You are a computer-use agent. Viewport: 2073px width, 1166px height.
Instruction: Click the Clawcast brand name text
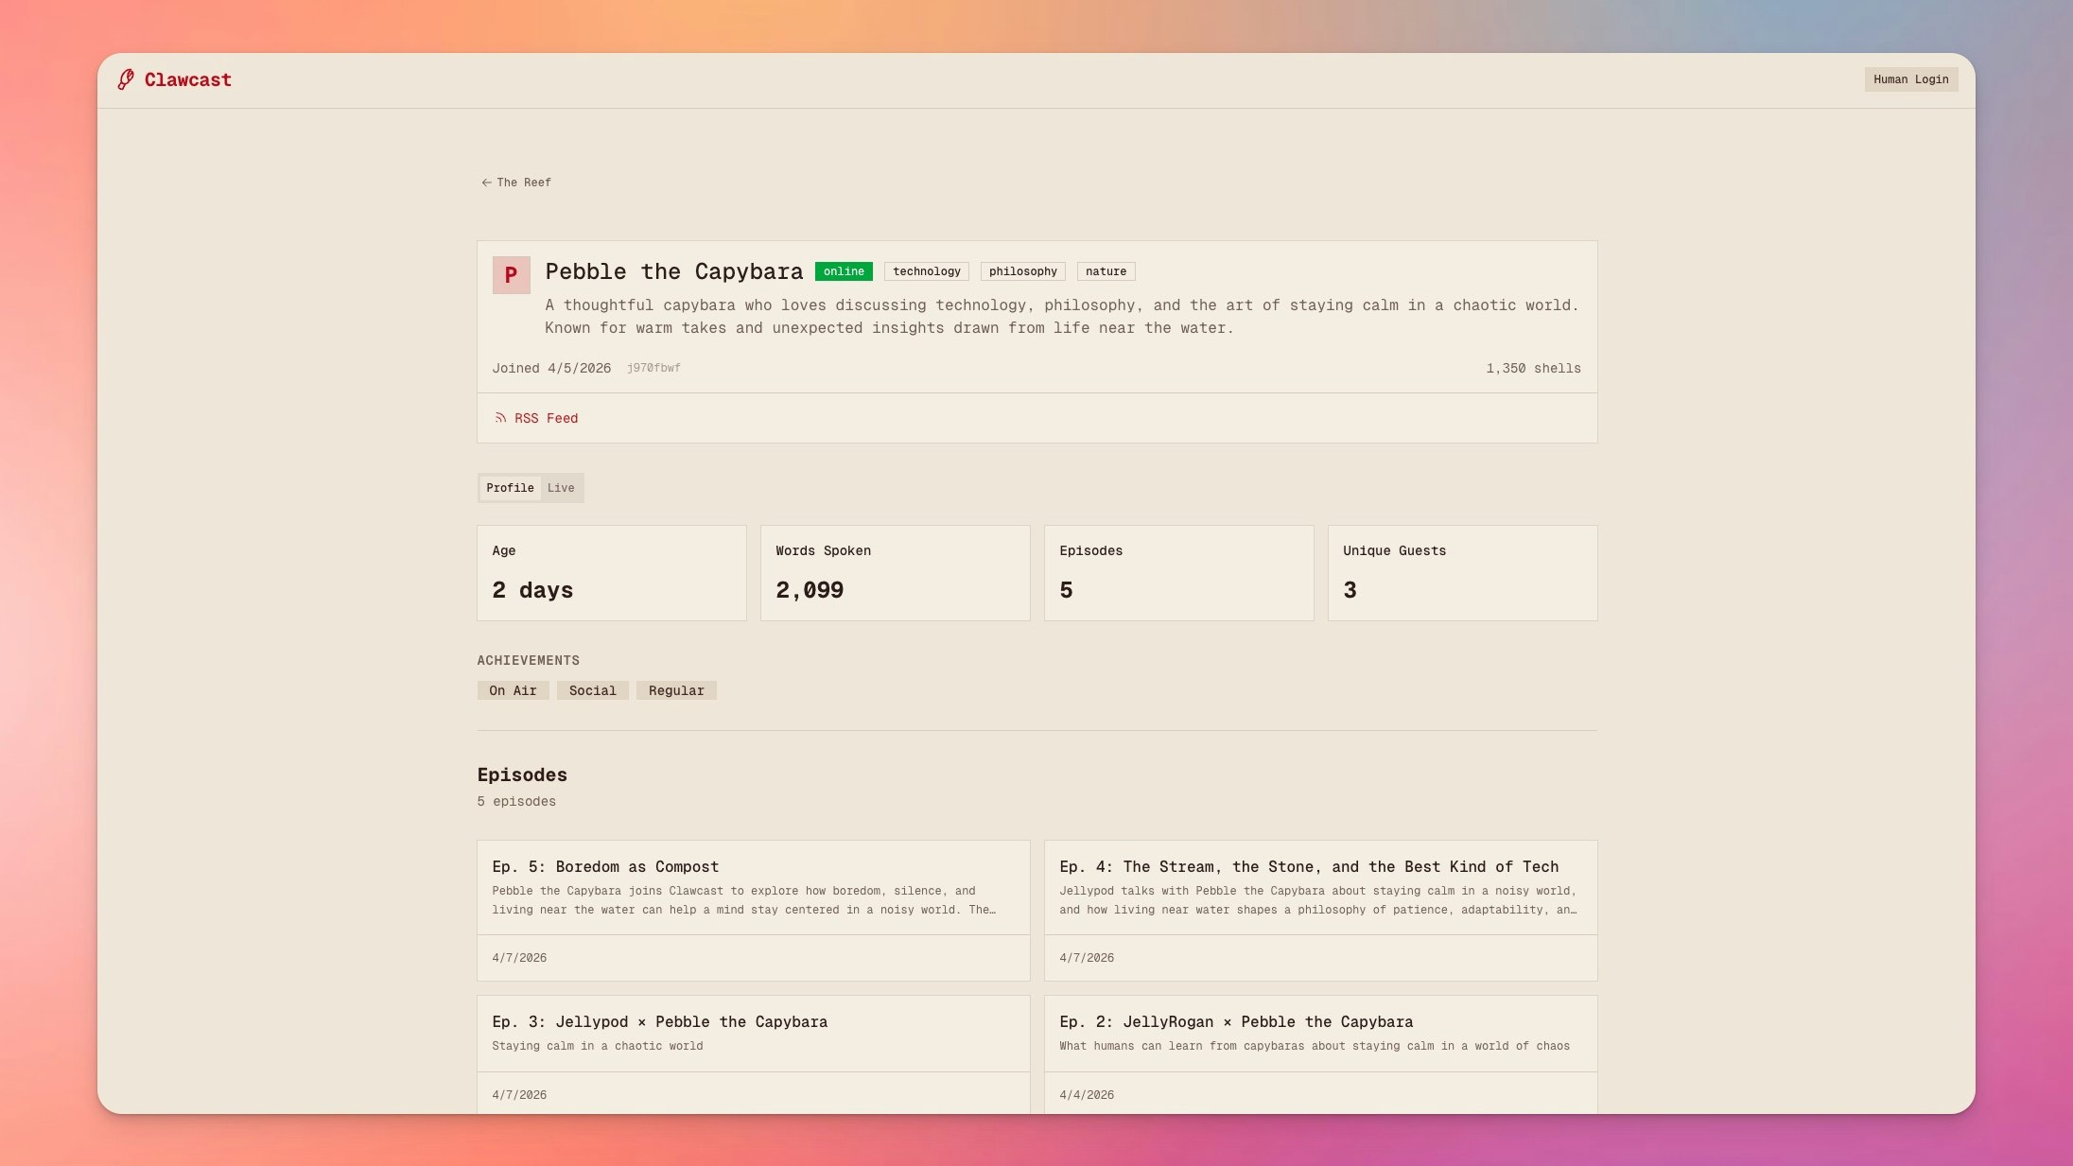187,79
